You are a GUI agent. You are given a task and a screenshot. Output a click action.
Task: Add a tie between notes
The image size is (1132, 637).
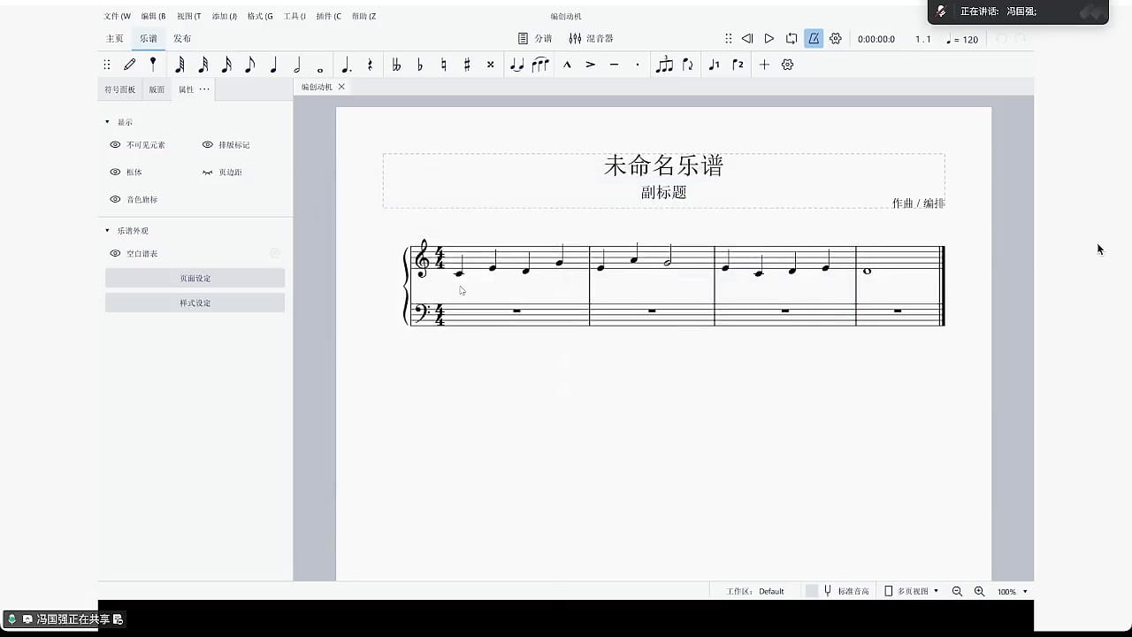coord(517,65)
